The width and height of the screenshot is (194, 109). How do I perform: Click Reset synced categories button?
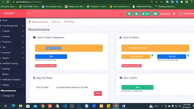pos(46,66)
